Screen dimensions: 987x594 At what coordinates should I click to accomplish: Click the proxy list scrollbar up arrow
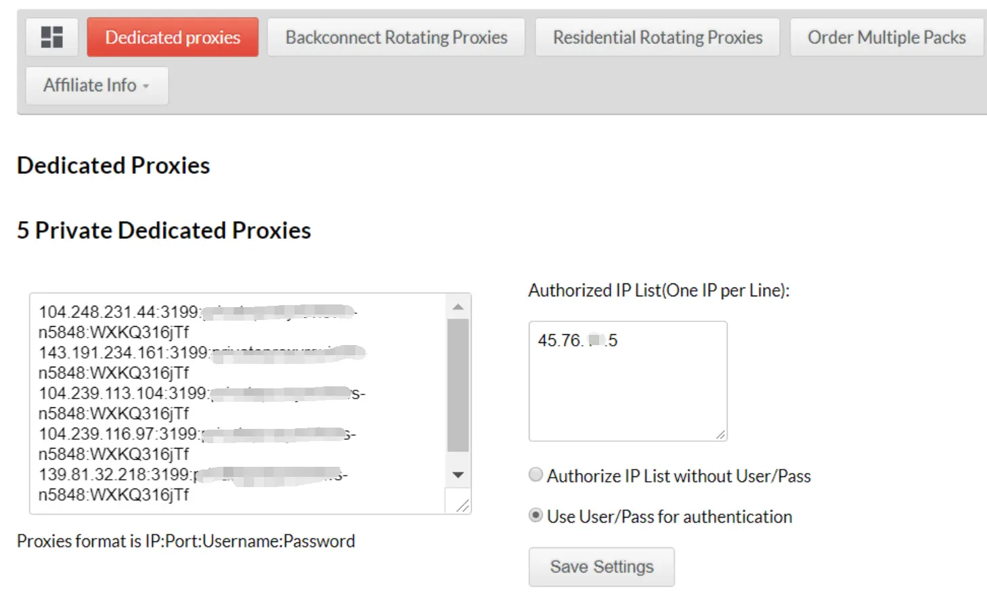coord(458,307)
